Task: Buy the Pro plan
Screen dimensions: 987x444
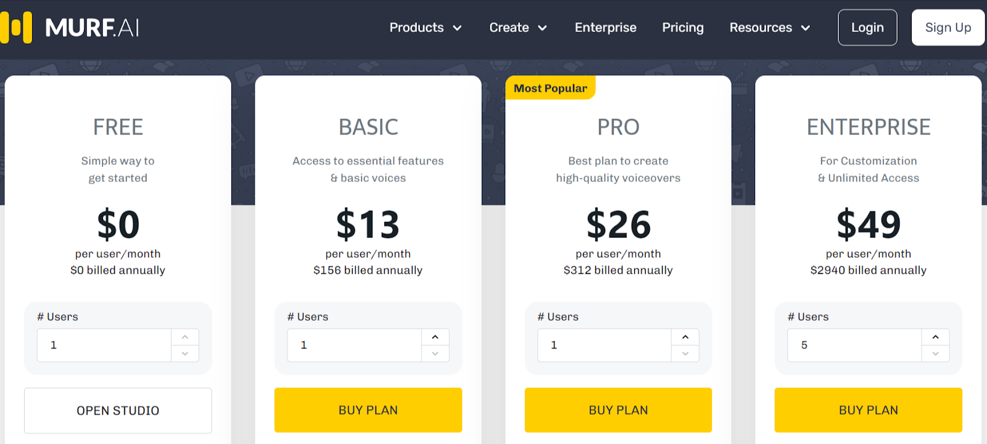Action: 618,410
